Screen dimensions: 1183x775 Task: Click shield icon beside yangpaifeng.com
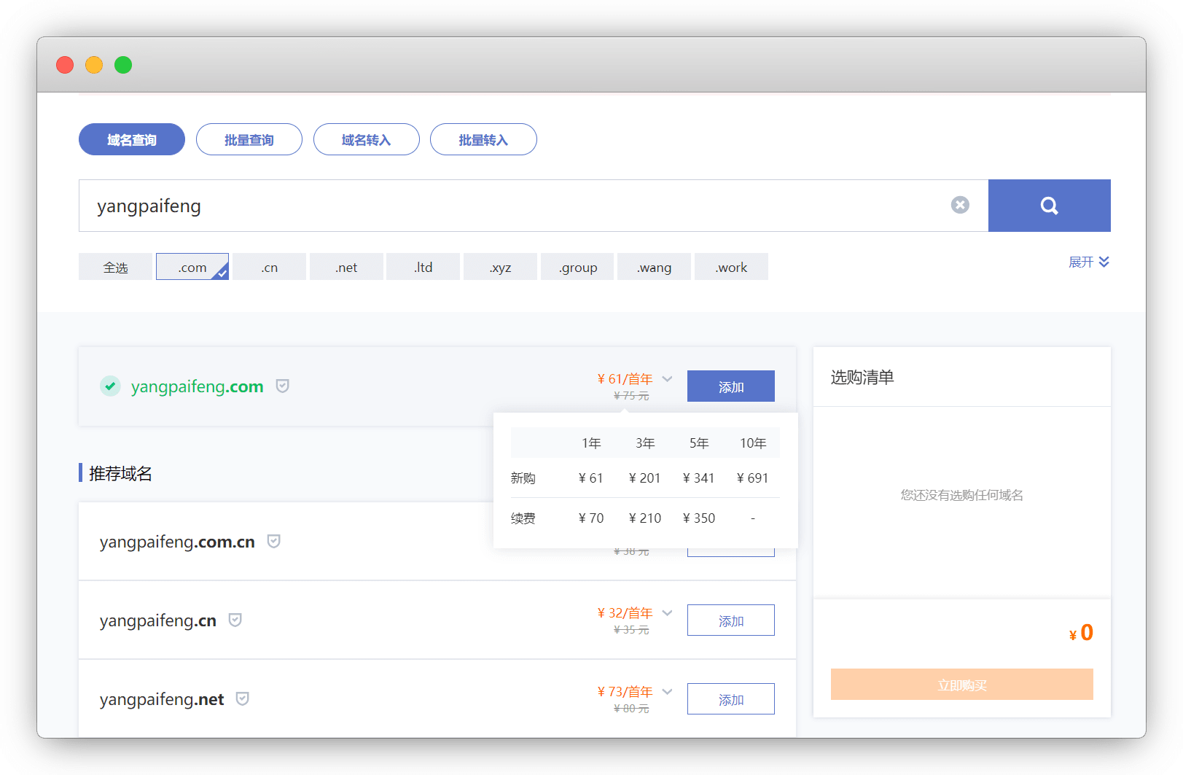pos(283,386)
